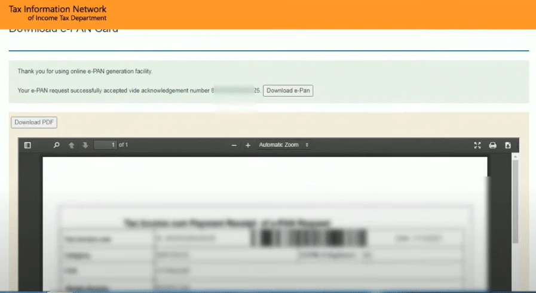
Task: Click the Download PDF button
Action: (x=34, y=122)
